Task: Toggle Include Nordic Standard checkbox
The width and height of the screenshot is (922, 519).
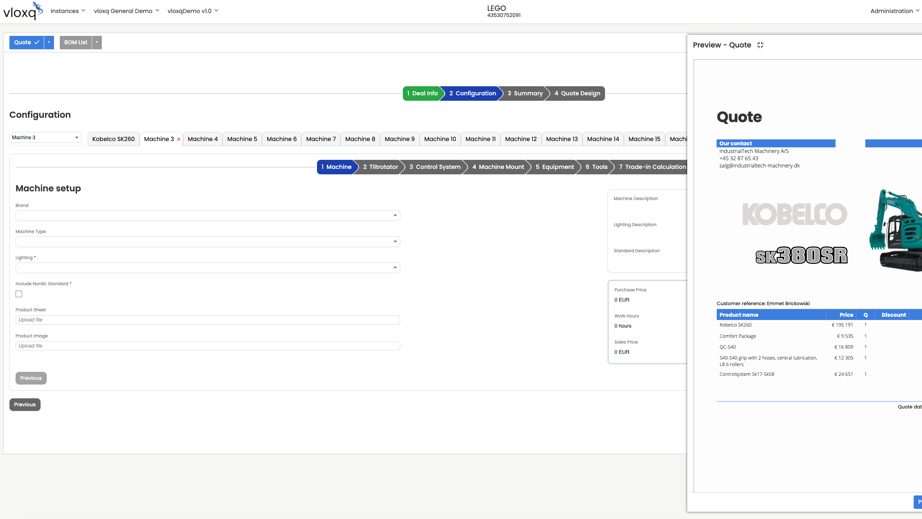Action: point(19,294)
